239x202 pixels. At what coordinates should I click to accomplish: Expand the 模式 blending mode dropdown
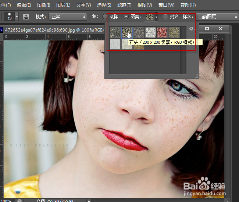(68, 17)
